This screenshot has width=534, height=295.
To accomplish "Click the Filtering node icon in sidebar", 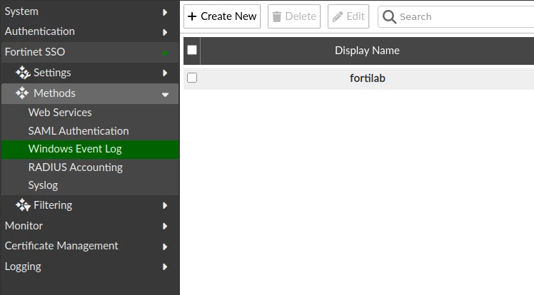I will click(x=23, y=205).
